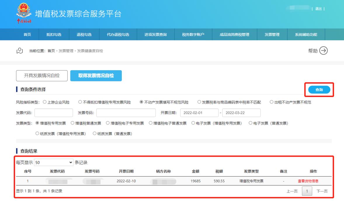Open the 抵扣勾选 navigation menu
The image size is (344, 203).
click(x=54, y=35)
